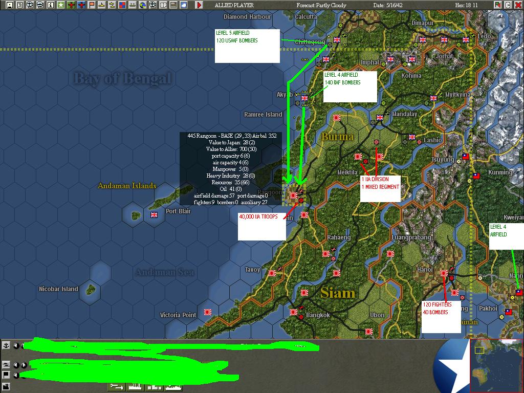Click the red end-turn arrow button
The height and width of the screenshot is (393, 524).
point(199,5)
